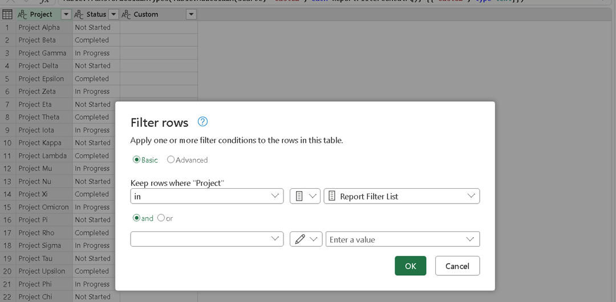Click the Filter rows help icon
Viewport: 616px width, 302px height.
202,122
